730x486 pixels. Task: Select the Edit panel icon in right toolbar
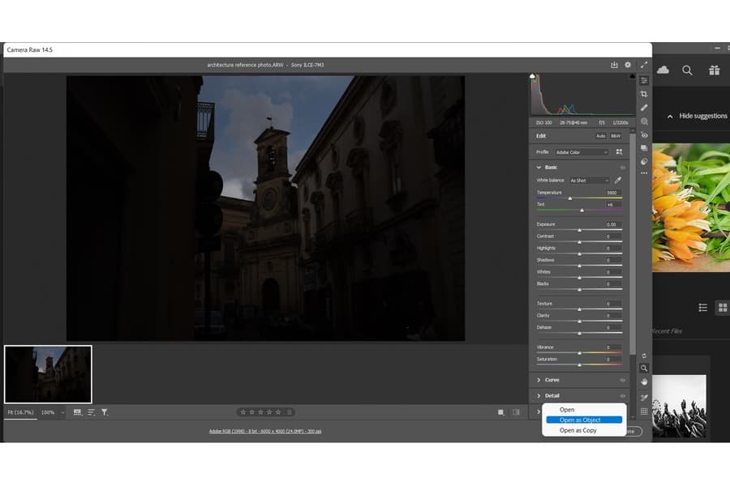(644, 80)
